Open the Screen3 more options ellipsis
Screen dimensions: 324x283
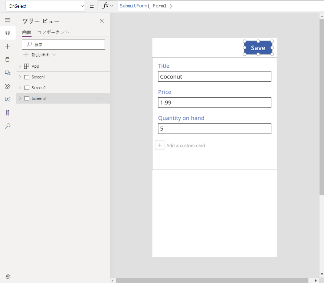99,98
